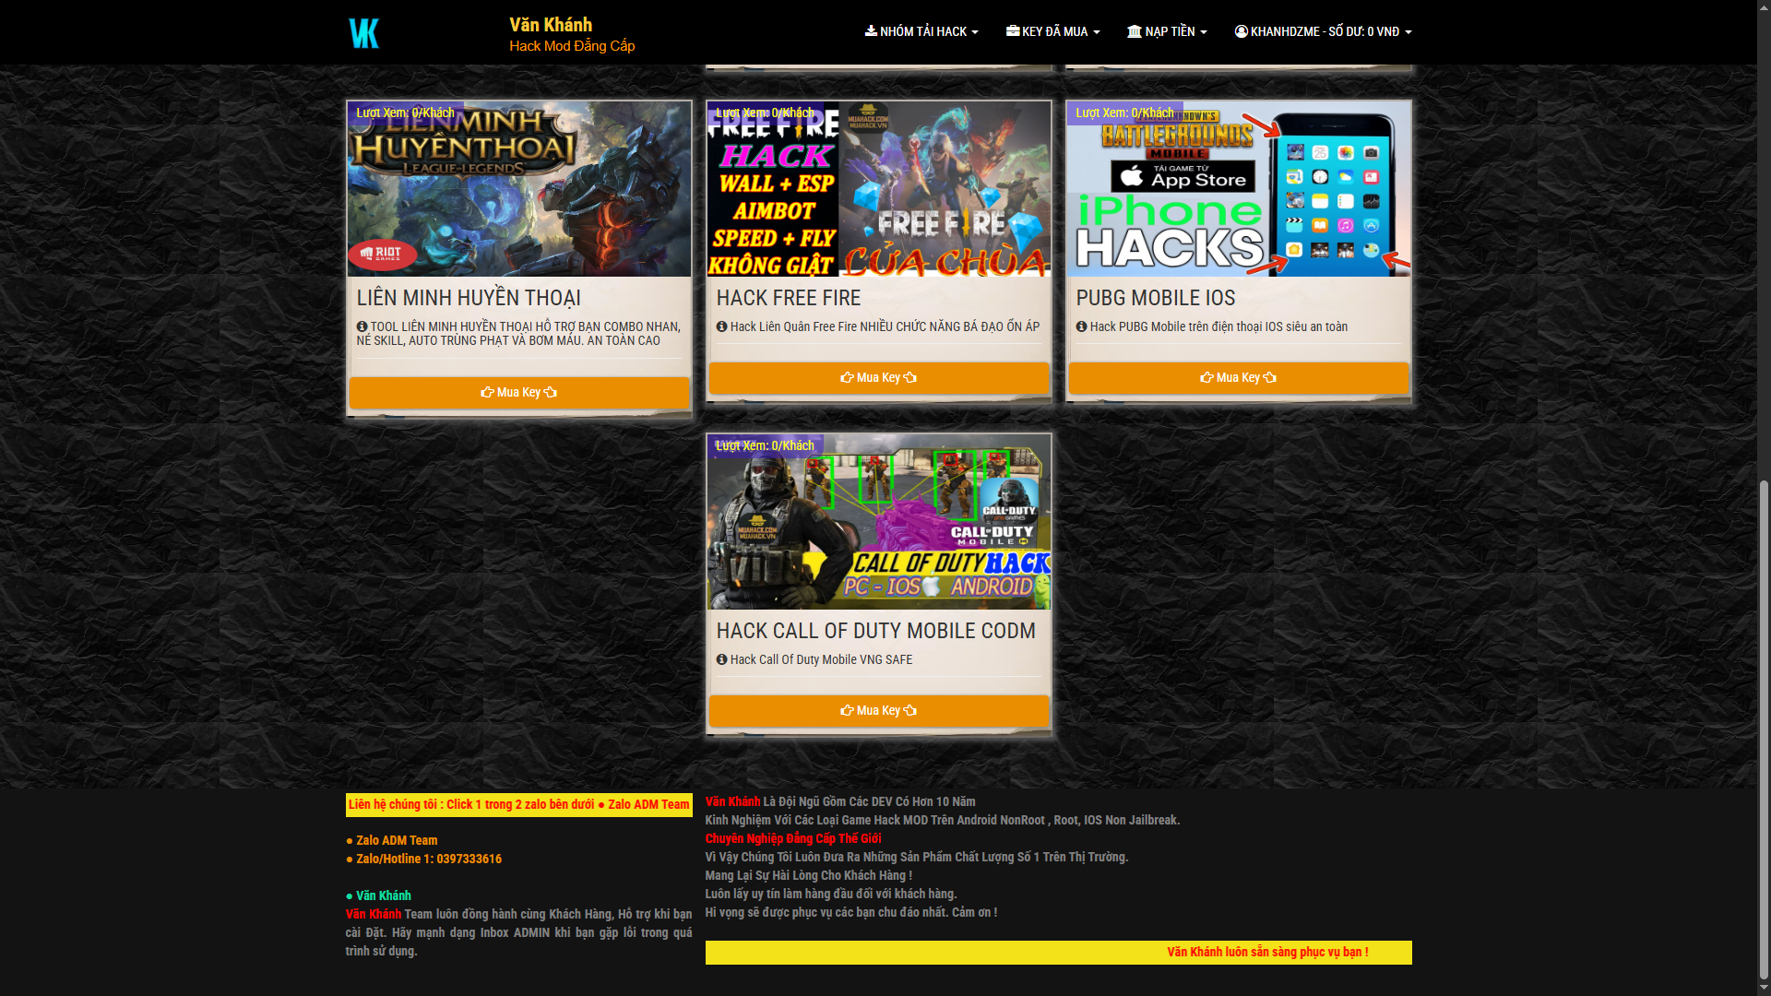
Task: Expand the Key Đã Mua dropdown caret
Action: tap(1097, 32)
